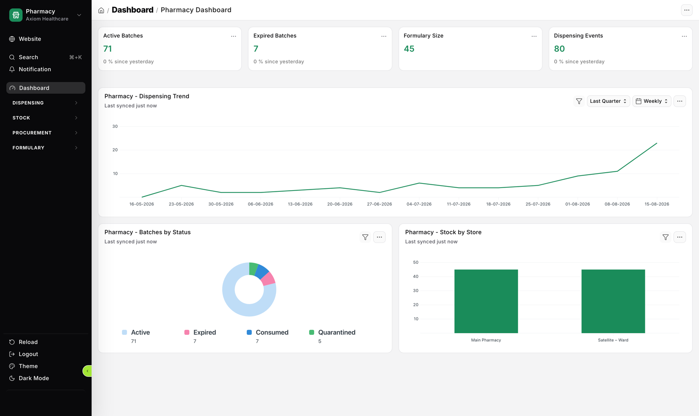Click the Dashboard breadcrumb link

point(132,10)
